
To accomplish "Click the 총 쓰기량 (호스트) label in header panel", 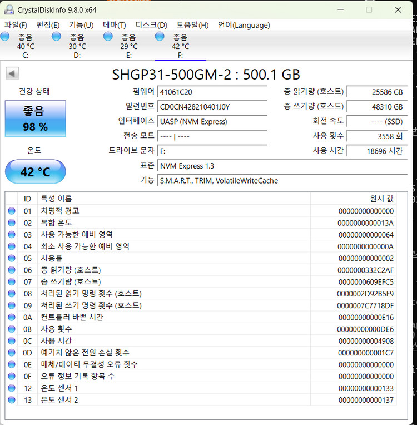I will (314, 106).
